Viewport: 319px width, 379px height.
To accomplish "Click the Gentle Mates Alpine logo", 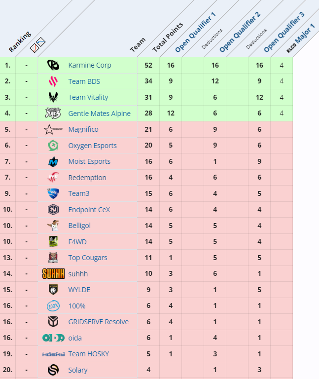I will pos(53,114).
